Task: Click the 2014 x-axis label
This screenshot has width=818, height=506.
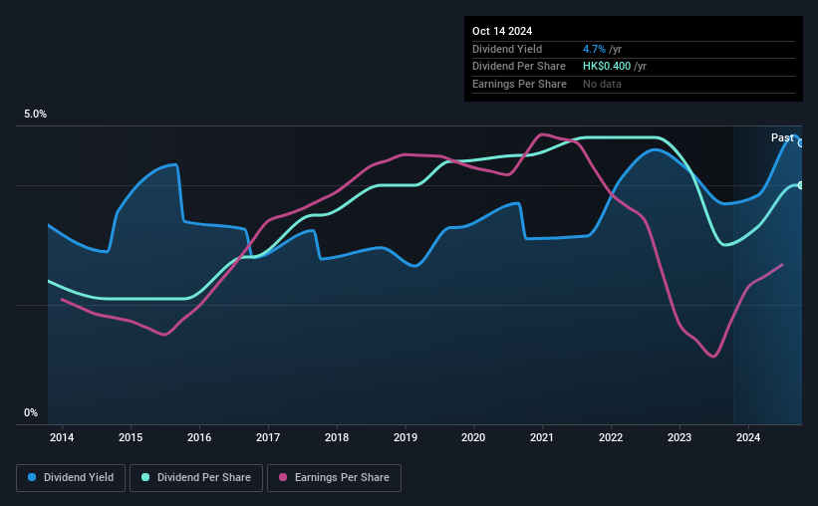Action: pyautogui.click(x=62, y=437)
